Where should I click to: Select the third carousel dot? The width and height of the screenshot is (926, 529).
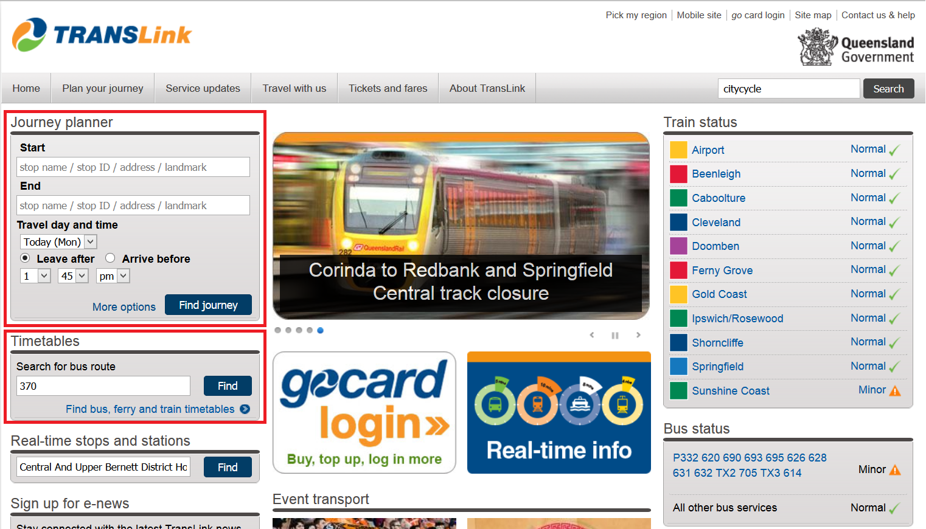(x=299, y=330)
